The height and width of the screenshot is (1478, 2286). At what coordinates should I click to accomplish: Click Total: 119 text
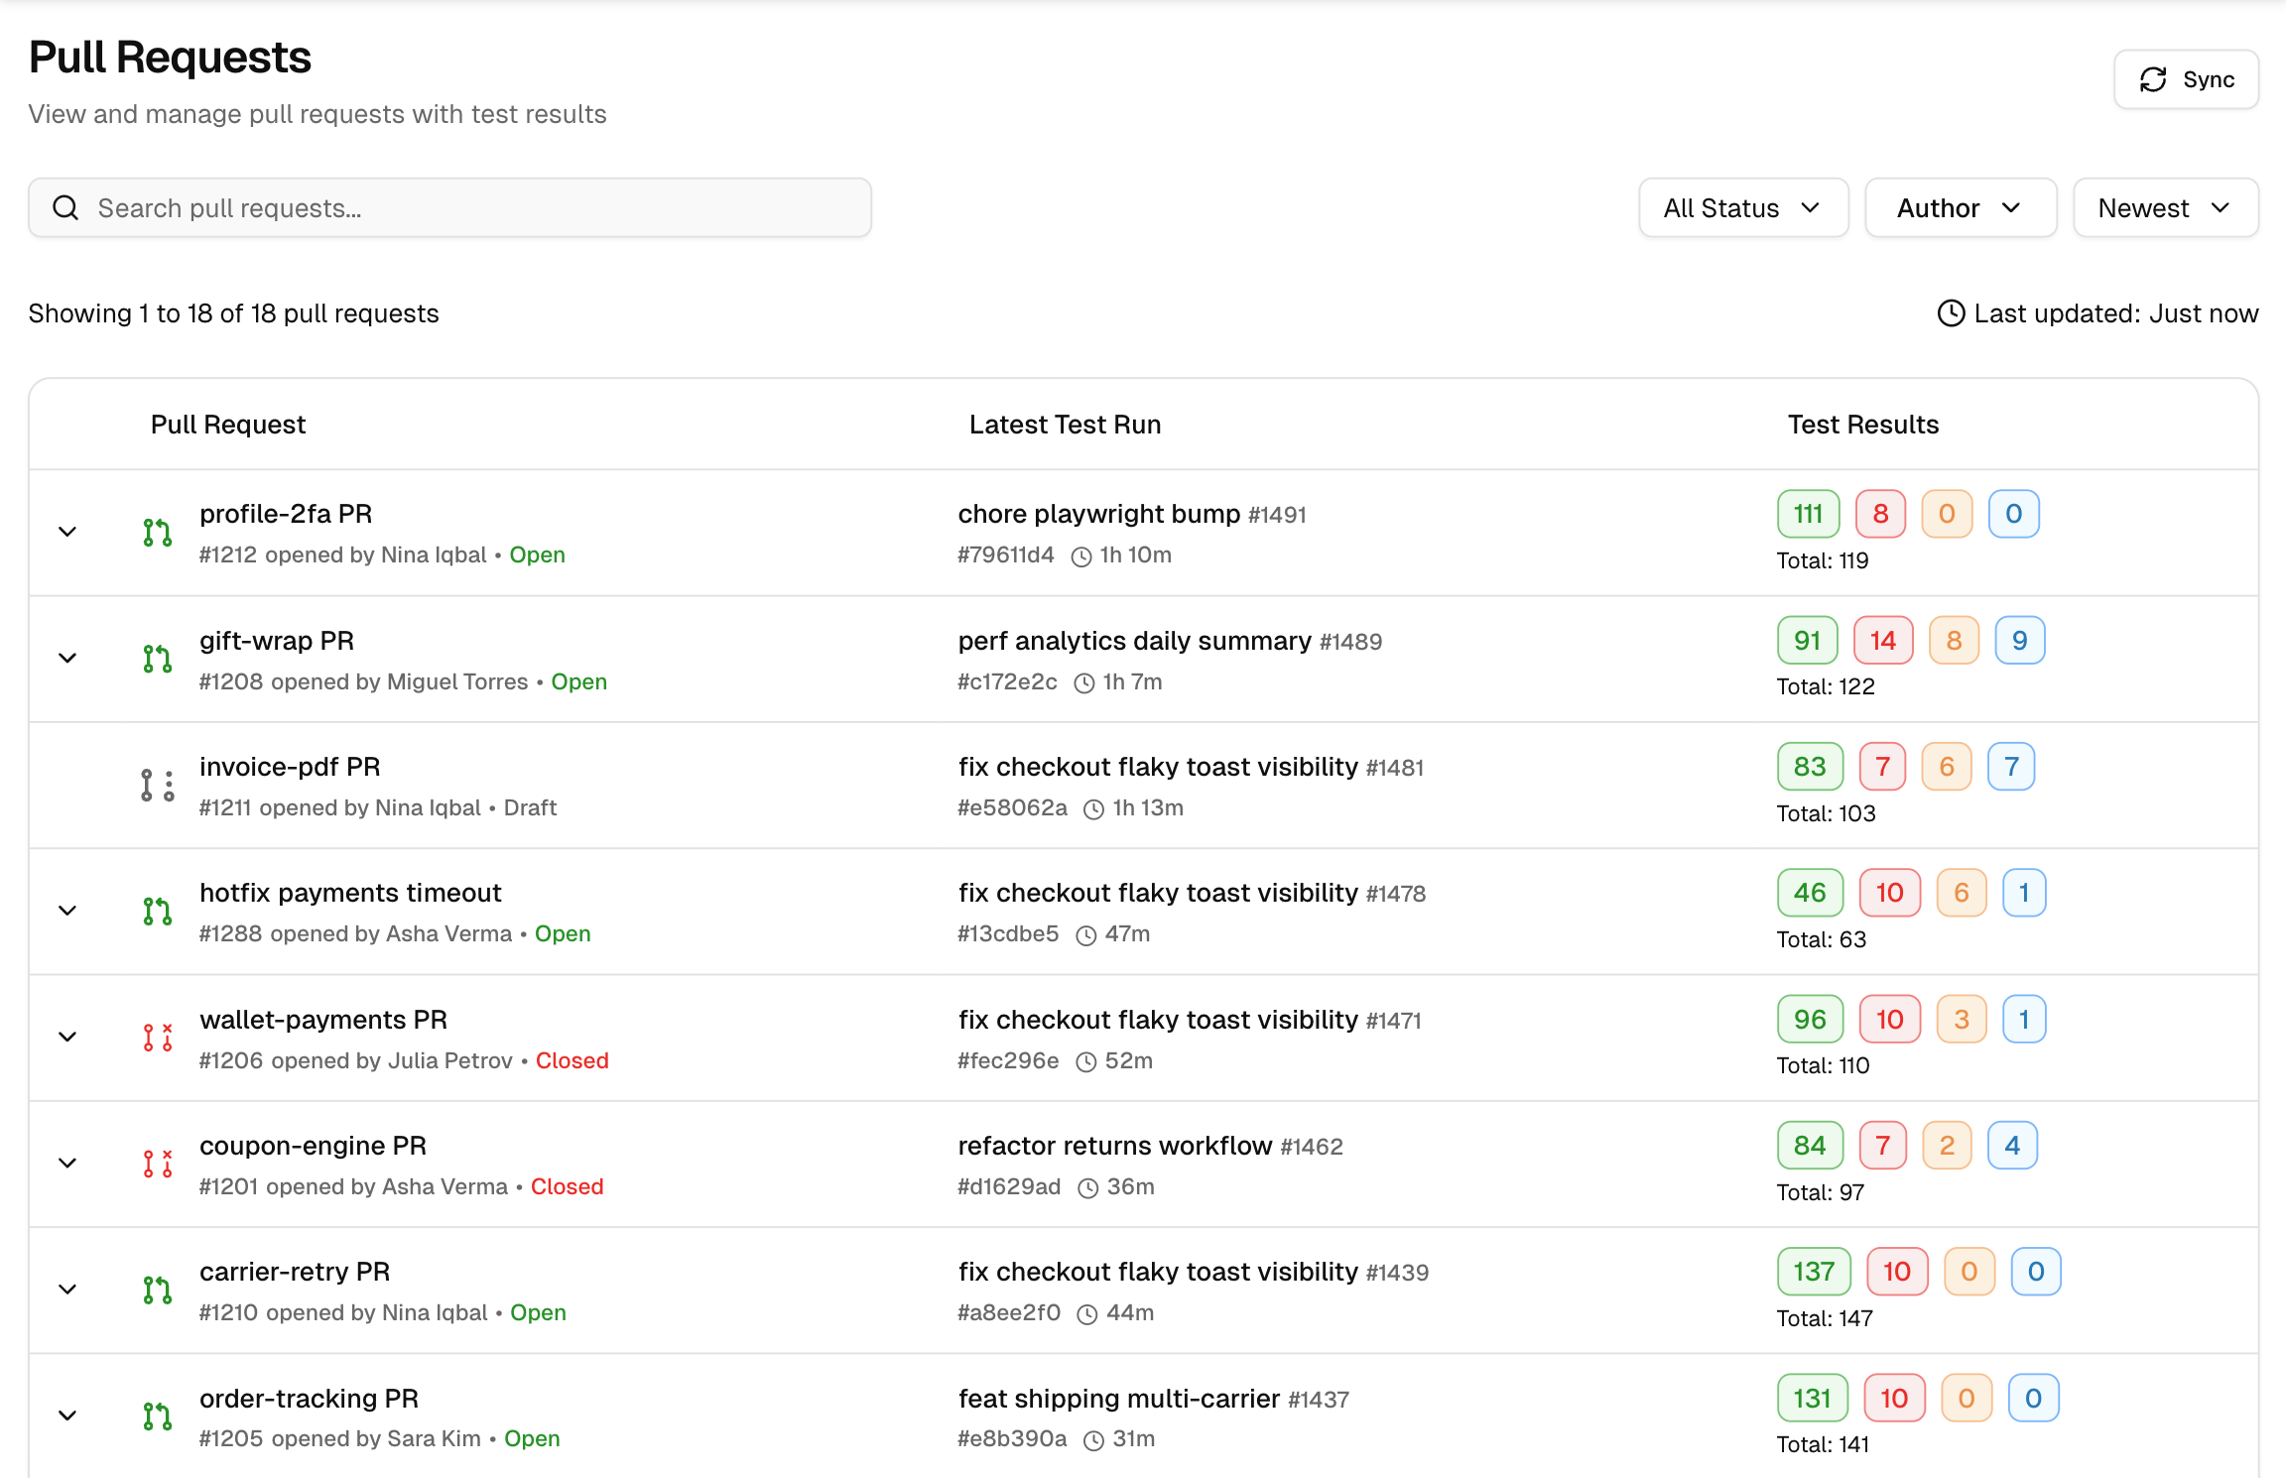point(1822,560)
